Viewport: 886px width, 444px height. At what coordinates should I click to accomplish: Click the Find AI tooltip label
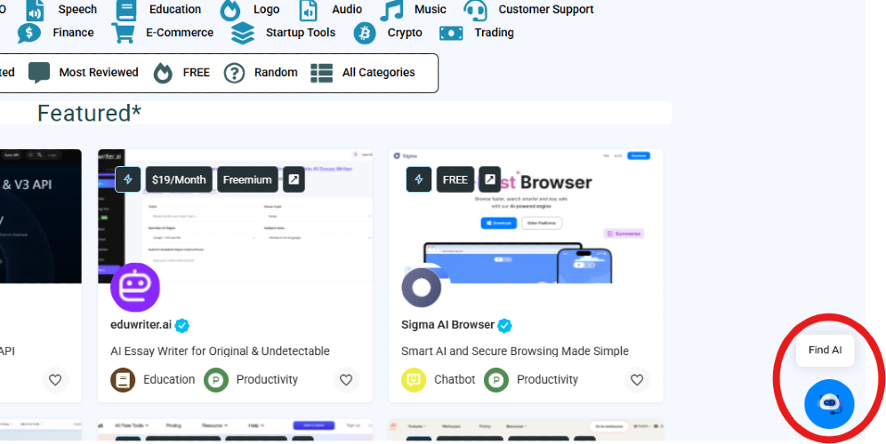[x=825, y=351]
